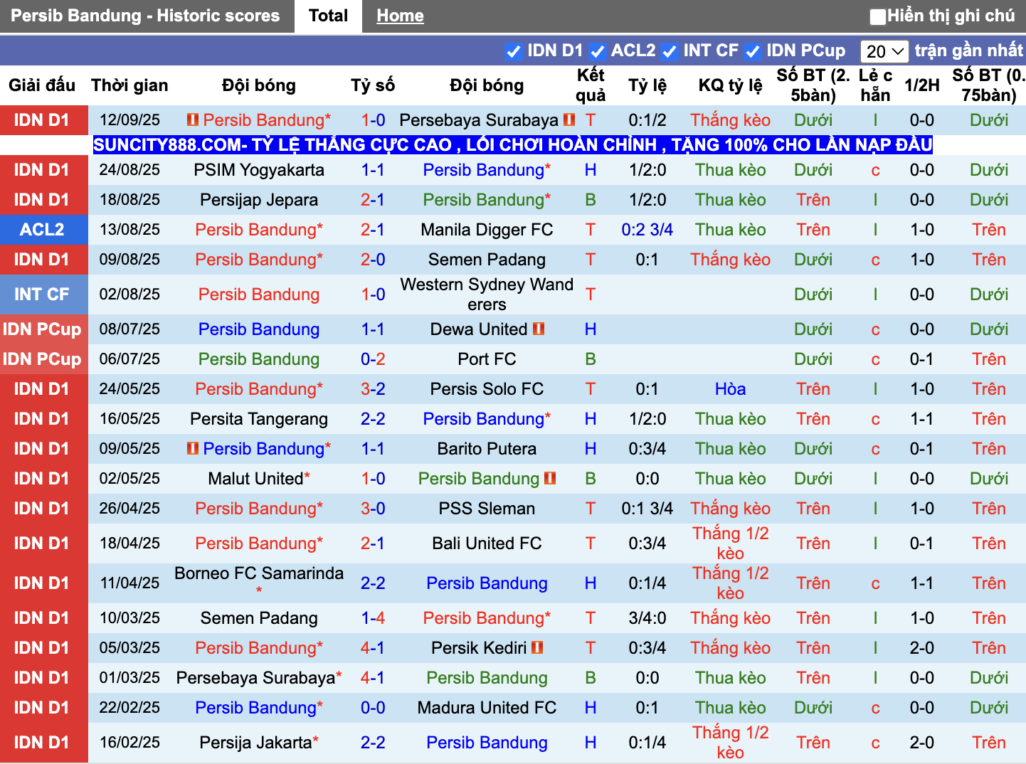Viewport: 1026px width, 764px height.
Task: Open Semen Padang team on 09/08/25 row
Action: pyautogui.click(x=487, y=260)
